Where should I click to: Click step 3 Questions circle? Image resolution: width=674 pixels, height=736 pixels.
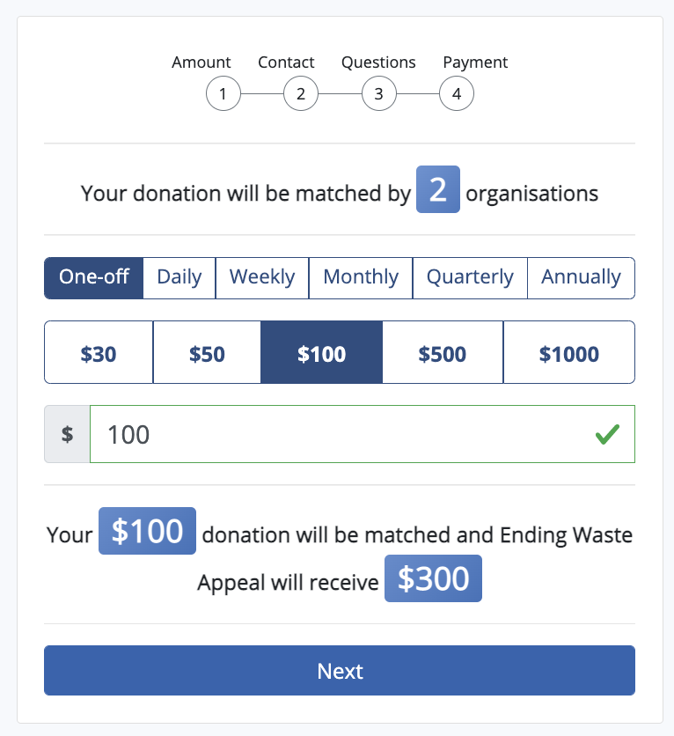click(x=378, y=93)
